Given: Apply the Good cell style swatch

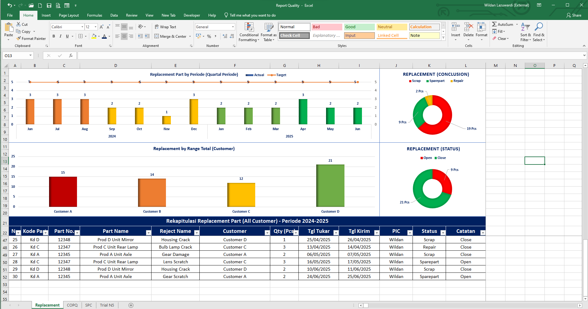Looking at the screenshot, I should (x=359, y=27).
